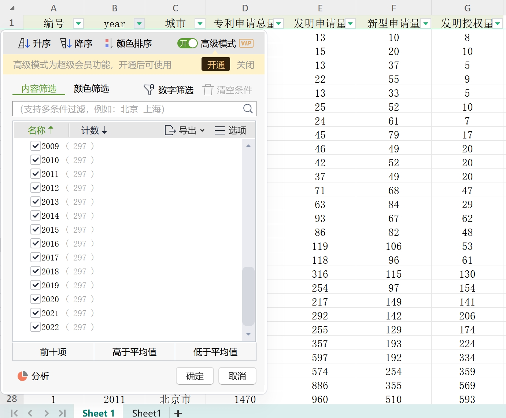Click the select-all corner triangle
This screenshot has width=506, height=418.
[12, 8]
